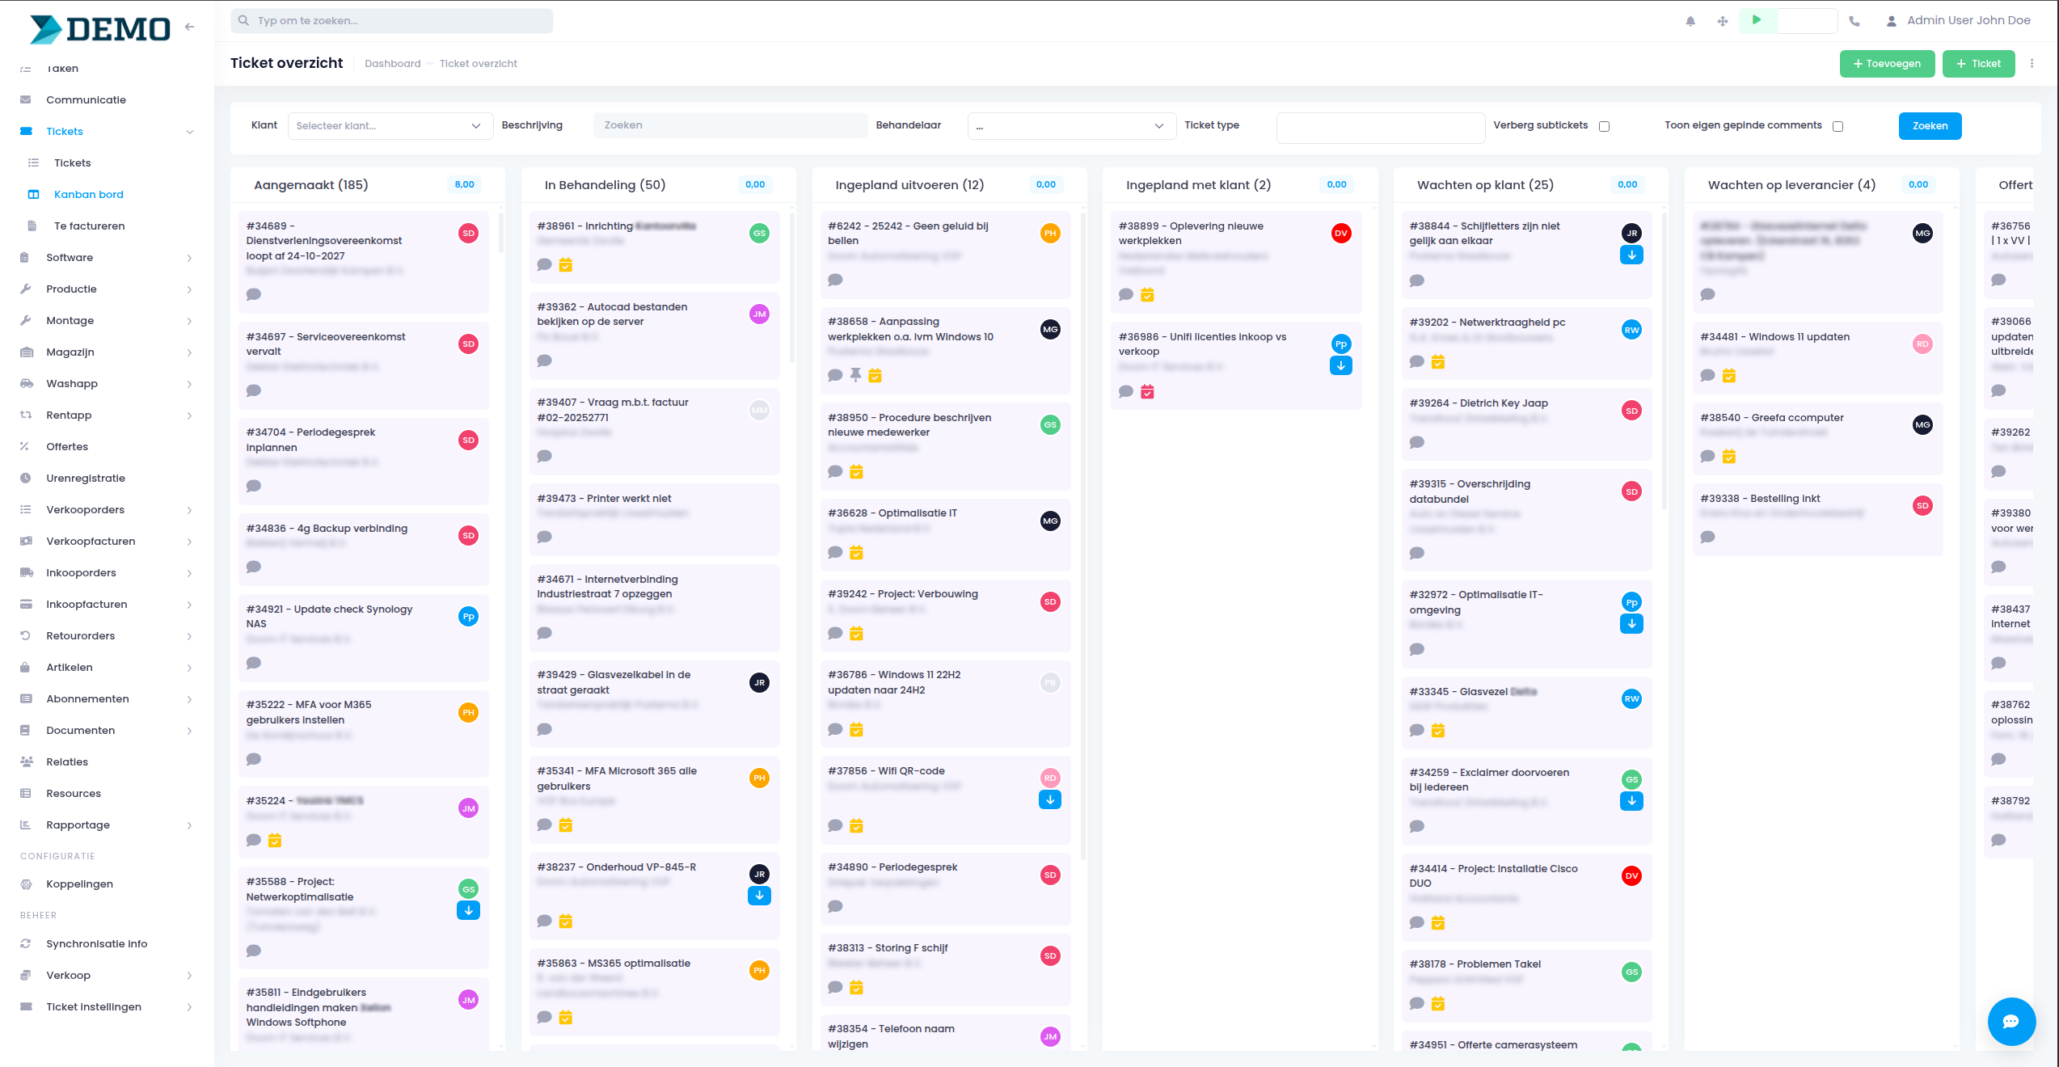Click pin icon on ticket #38658

855,375
